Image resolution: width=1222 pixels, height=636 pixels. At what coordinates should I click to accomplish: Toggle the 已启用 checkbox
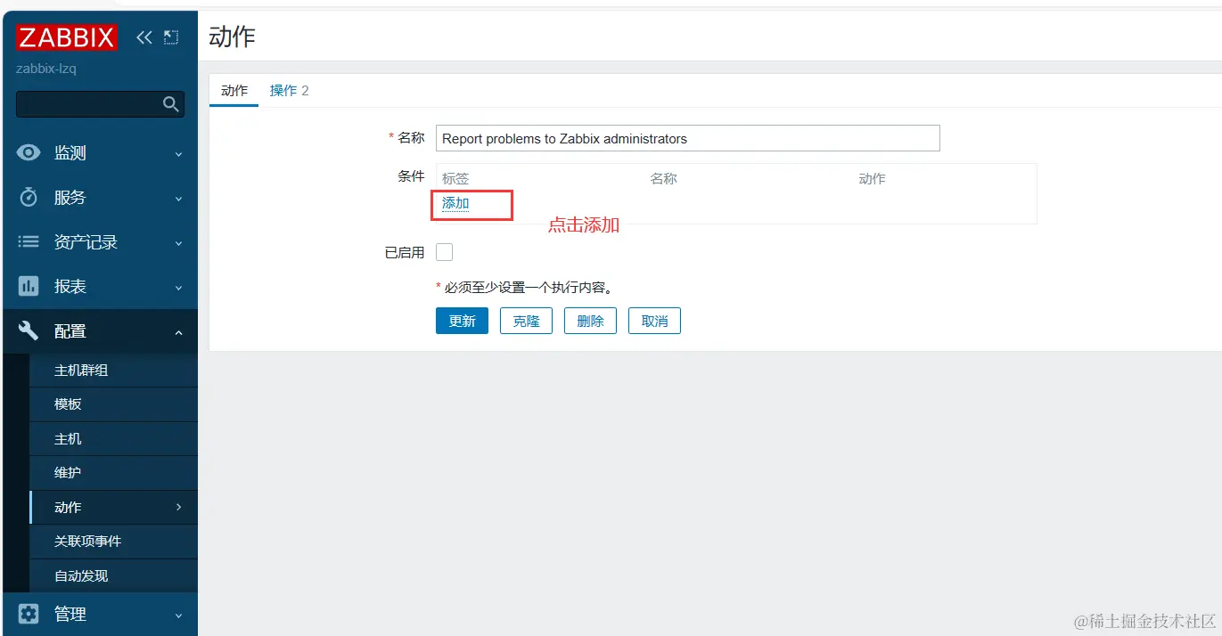coord(444,252)
